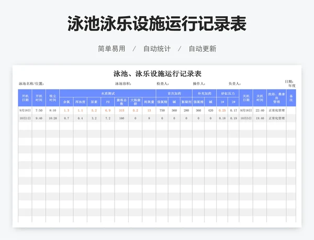Click the 0.17 pressure cell

click(x=233, y=110)
